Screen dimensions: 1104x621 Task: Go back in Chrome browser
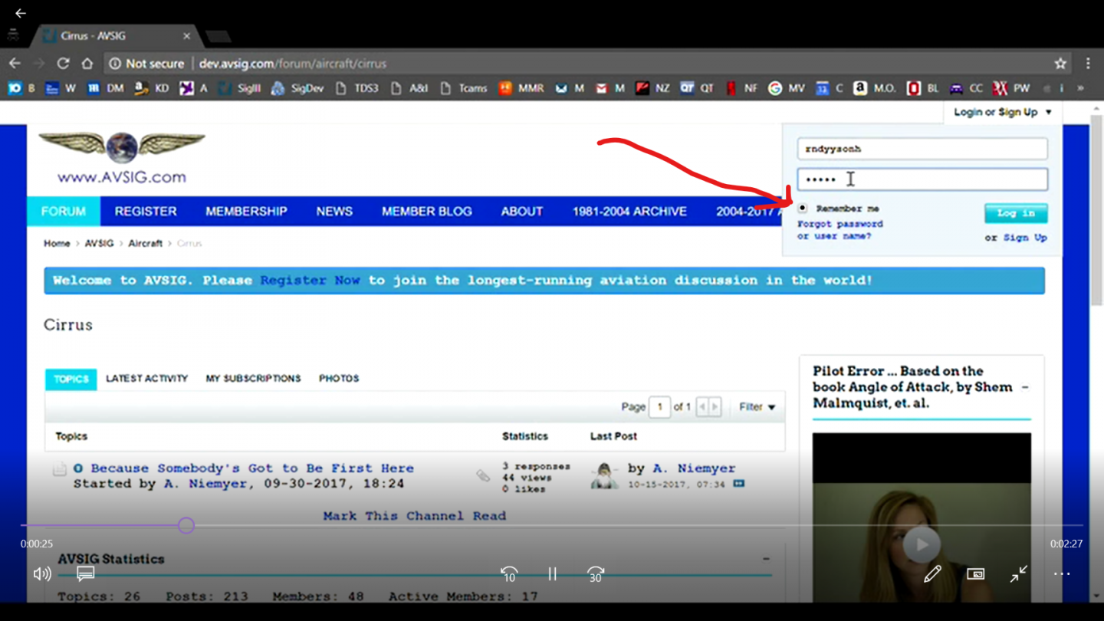[15, 64]
